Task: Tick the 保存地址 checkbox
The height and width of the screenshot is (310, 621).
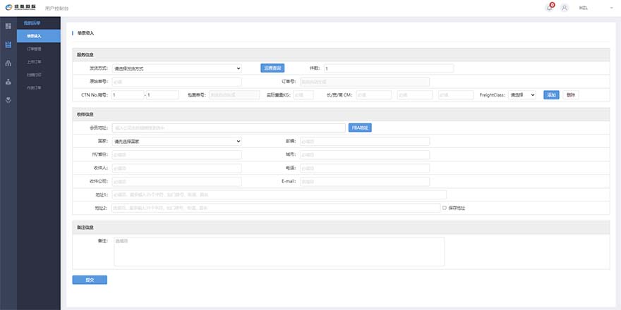Action: point(444,208)
